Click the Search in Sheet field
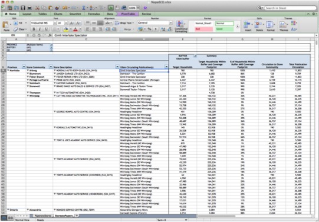The height and width of the screenshot is (222, 319). tap(290, 8)
